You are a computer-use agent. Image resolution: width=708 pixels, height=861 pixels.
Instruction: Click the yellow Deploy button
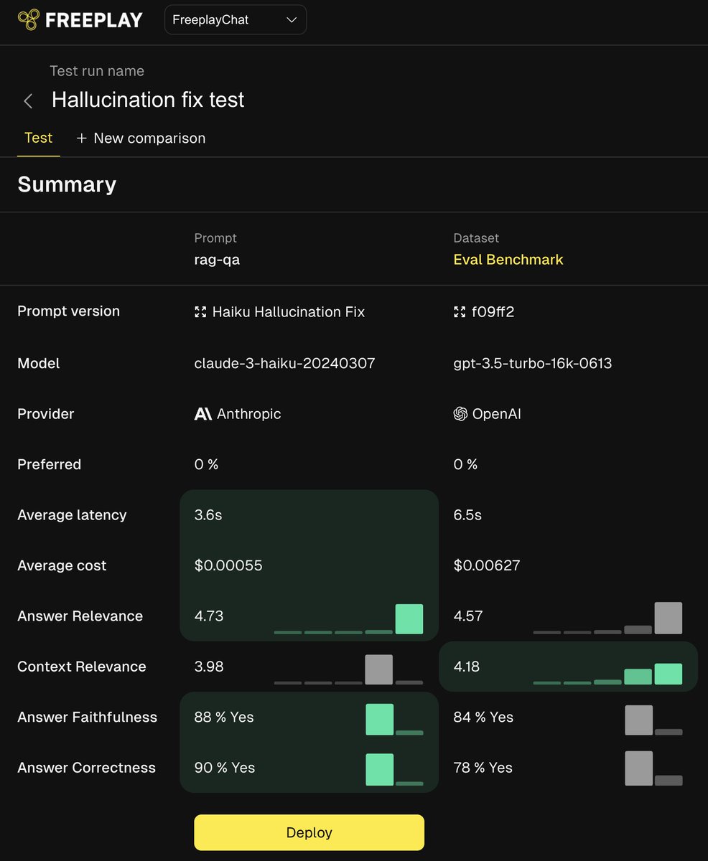tap(309, 832)
